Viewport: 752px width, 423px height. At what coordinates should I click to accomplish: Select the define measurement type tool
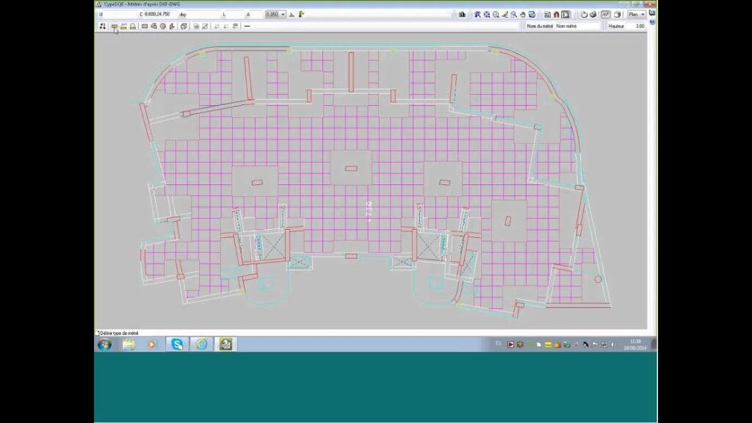coord(115,26)
